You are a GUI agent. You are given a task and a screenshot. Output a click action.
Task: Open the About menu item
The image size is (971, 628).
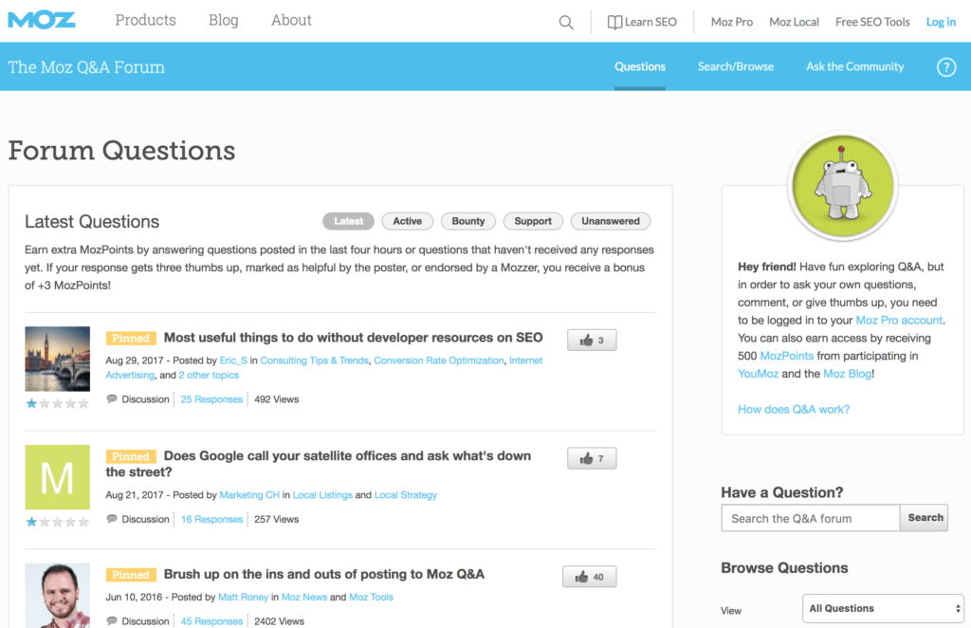click(291, 21)
